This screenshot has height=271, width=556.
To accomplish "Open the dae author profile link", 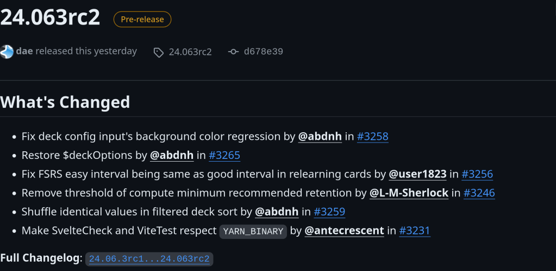I will 24,51.
